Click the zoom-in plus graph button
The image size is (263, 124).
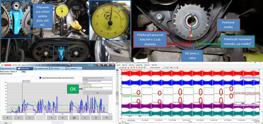coord(29,118)
